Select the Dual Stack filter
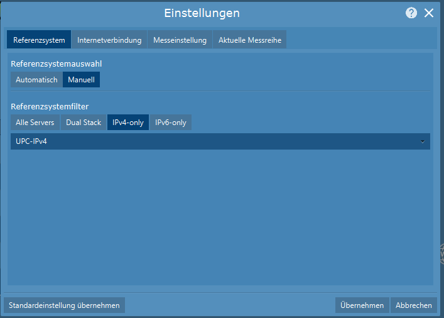Image resolution: width=444 pixels, height=318 pixels. click(x=84, y=123)
